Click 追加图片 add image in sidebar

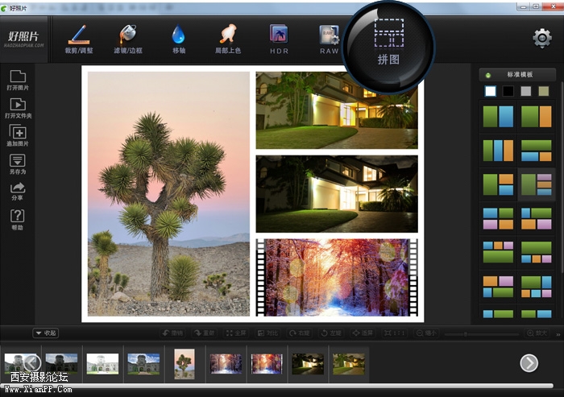coord(18,136)
